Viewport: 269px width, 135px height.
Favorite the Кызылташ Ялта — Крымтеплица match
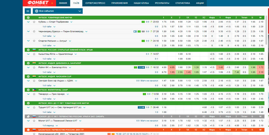tap(34, 54)
